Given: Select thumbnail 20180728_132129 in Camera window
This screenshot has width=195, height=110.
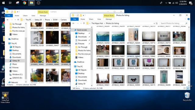Looking at the screenshot, I should pos(37,39).
